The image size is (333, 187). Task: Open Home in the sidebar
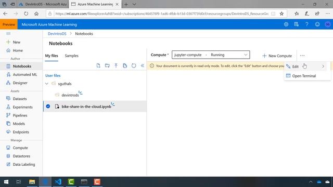(15, 50)
